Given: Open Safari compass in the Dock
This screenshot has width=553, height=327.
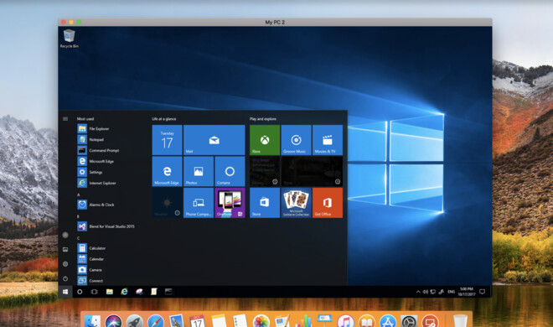Looking at the screenshot, I should (156, 322).
